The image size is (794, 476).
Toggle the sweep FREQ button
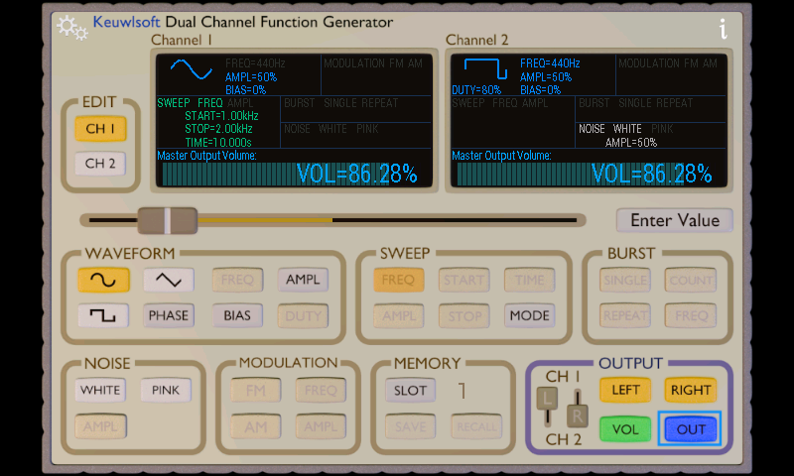point(399,280)
